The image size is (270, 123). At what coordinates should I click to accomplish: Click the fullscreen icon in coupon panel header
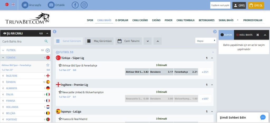[x=258, y=35]
